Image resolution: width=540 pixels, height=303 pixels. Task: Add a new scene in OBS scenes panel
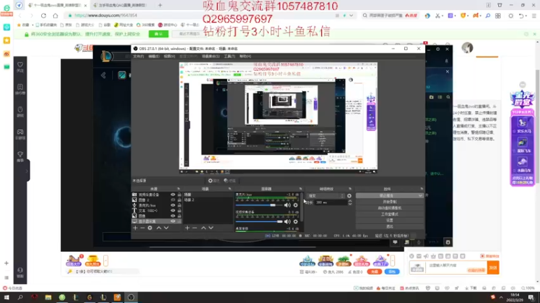tap(187, 228)
